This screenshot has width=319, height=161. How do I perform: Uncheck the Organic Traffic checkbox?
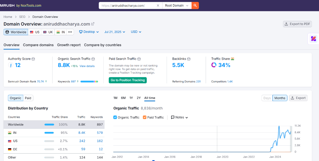115,117
